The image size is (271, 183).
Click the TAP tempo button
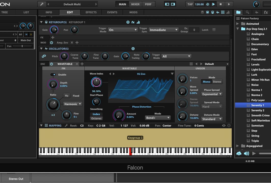click(x=190, y=4)
